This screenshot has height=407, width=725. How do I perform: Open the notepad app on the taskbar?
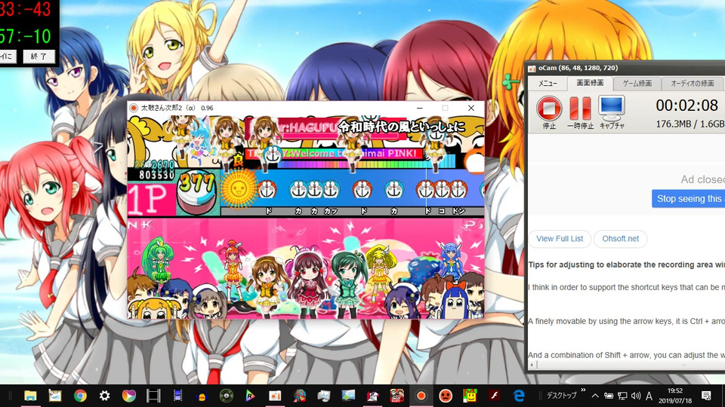pyautogui.click(x=55, y=396)
